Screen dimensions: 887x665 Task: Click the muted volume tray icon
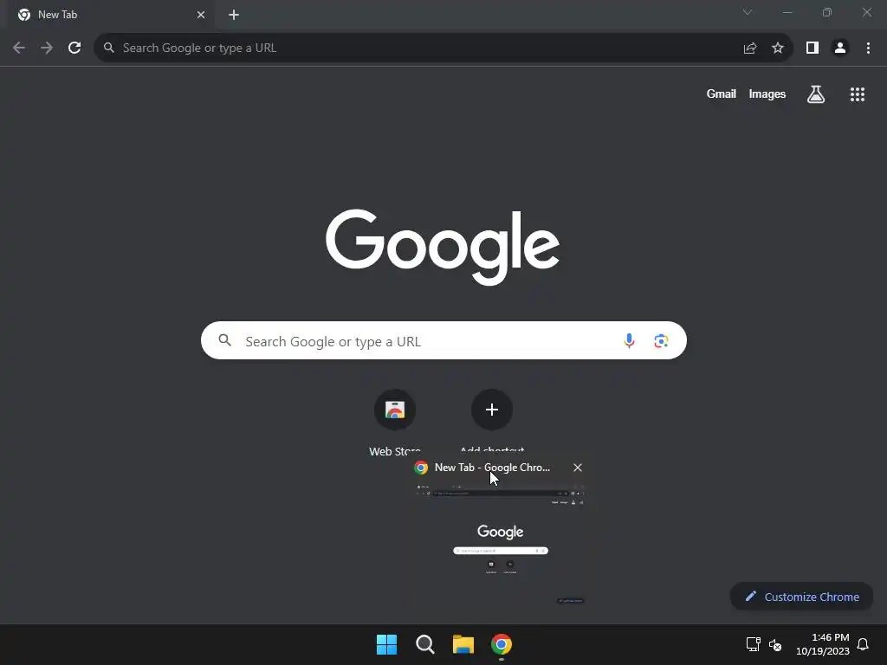click(775, 644)
